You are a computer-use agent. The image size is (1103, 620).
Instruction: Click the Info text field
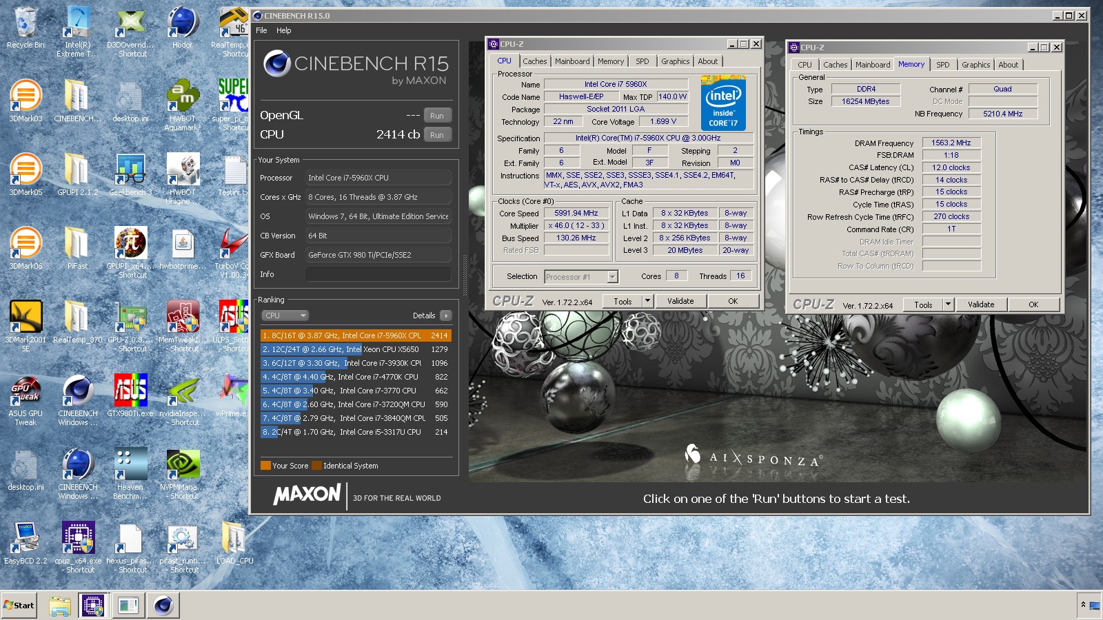(378, 274)
